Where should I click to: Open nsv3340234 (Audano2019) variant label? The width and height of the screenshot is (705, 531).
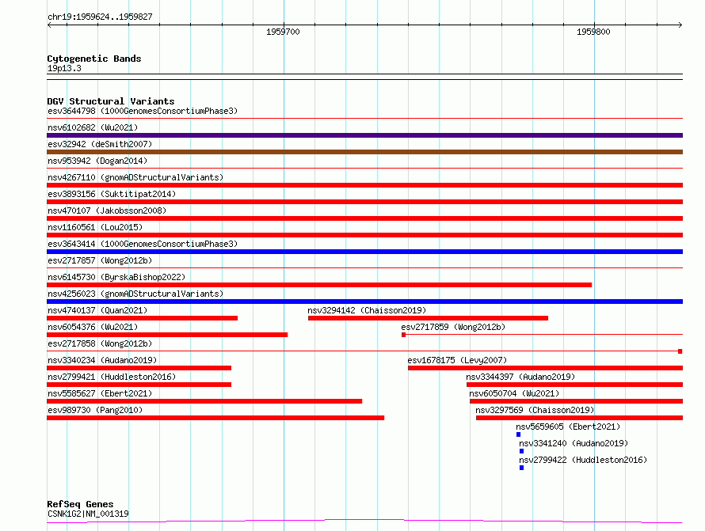[x=102, y=360]
